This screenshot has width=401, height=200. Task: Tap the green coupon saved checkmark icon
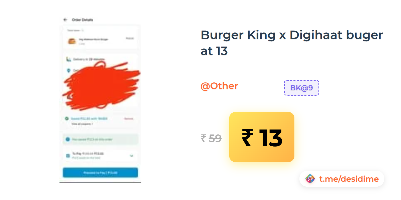67,118
